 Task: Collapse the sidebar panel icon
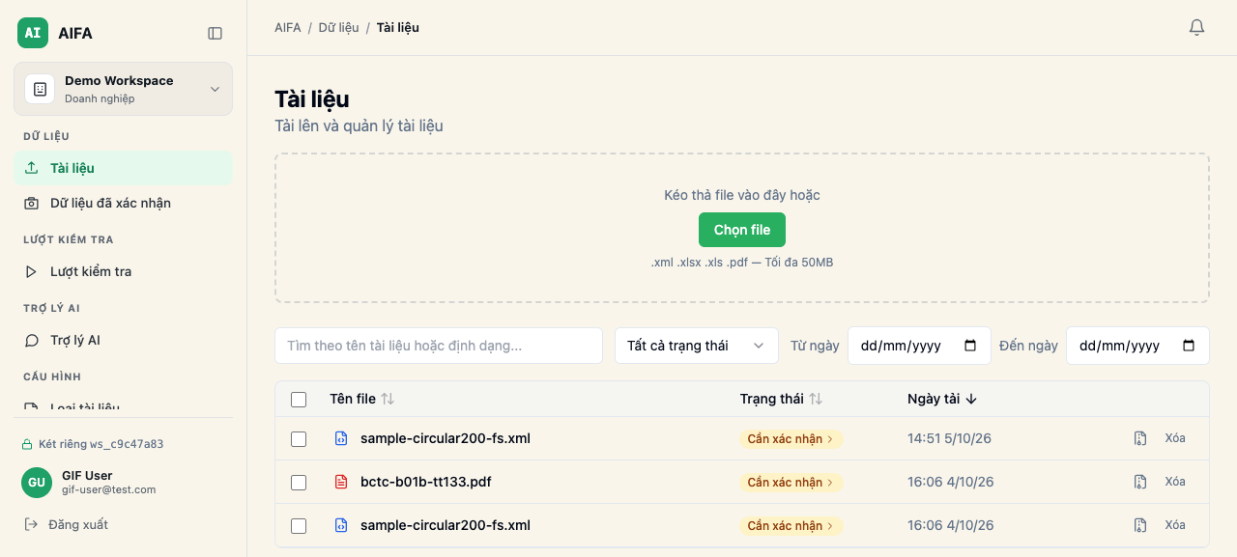click(216, 33)
